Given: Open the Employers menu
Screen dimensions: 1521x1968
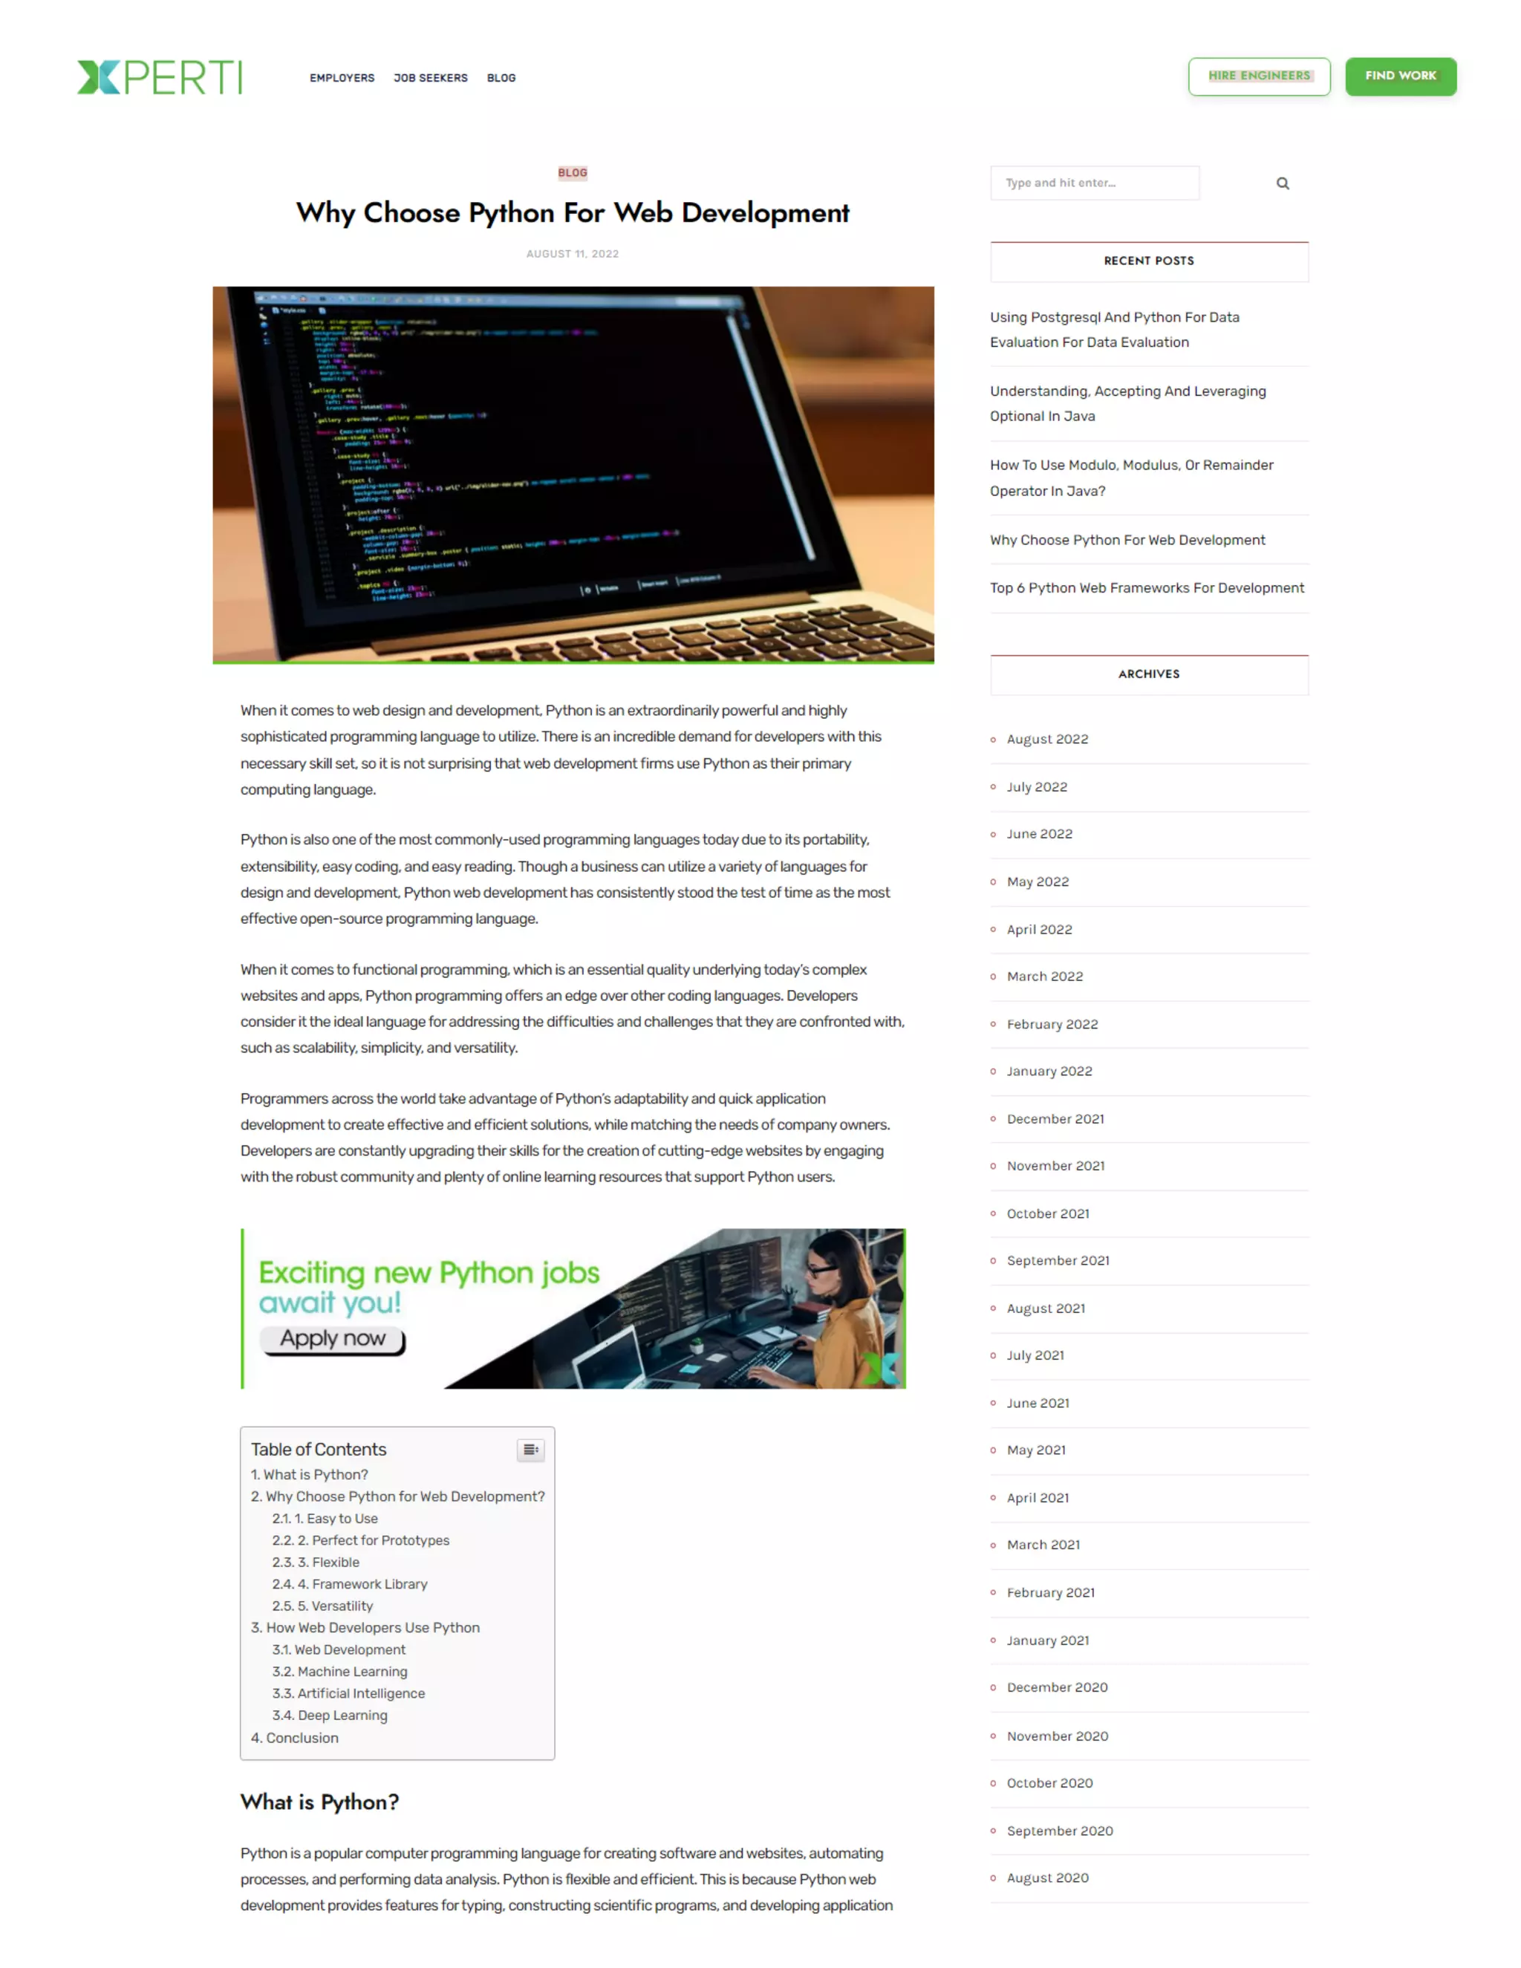Looking at the screenshot, I should [342, 79].
